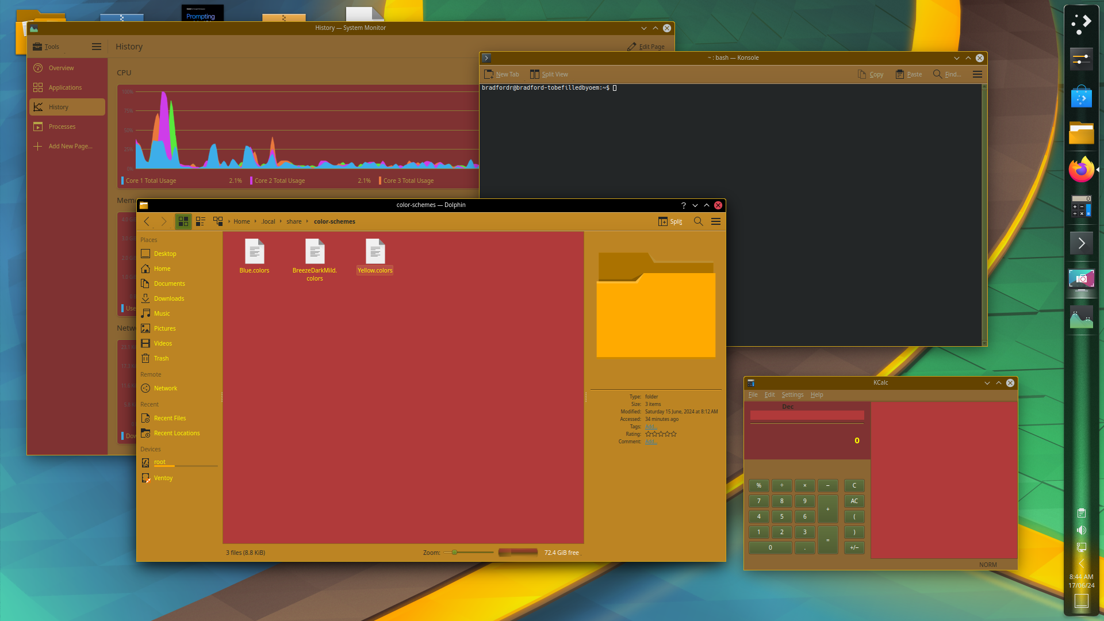The height and width of the screenshot is (621, 1104).
Task: Switch Dolphin to Icons view mode
Action: click(x=183, y=221)
